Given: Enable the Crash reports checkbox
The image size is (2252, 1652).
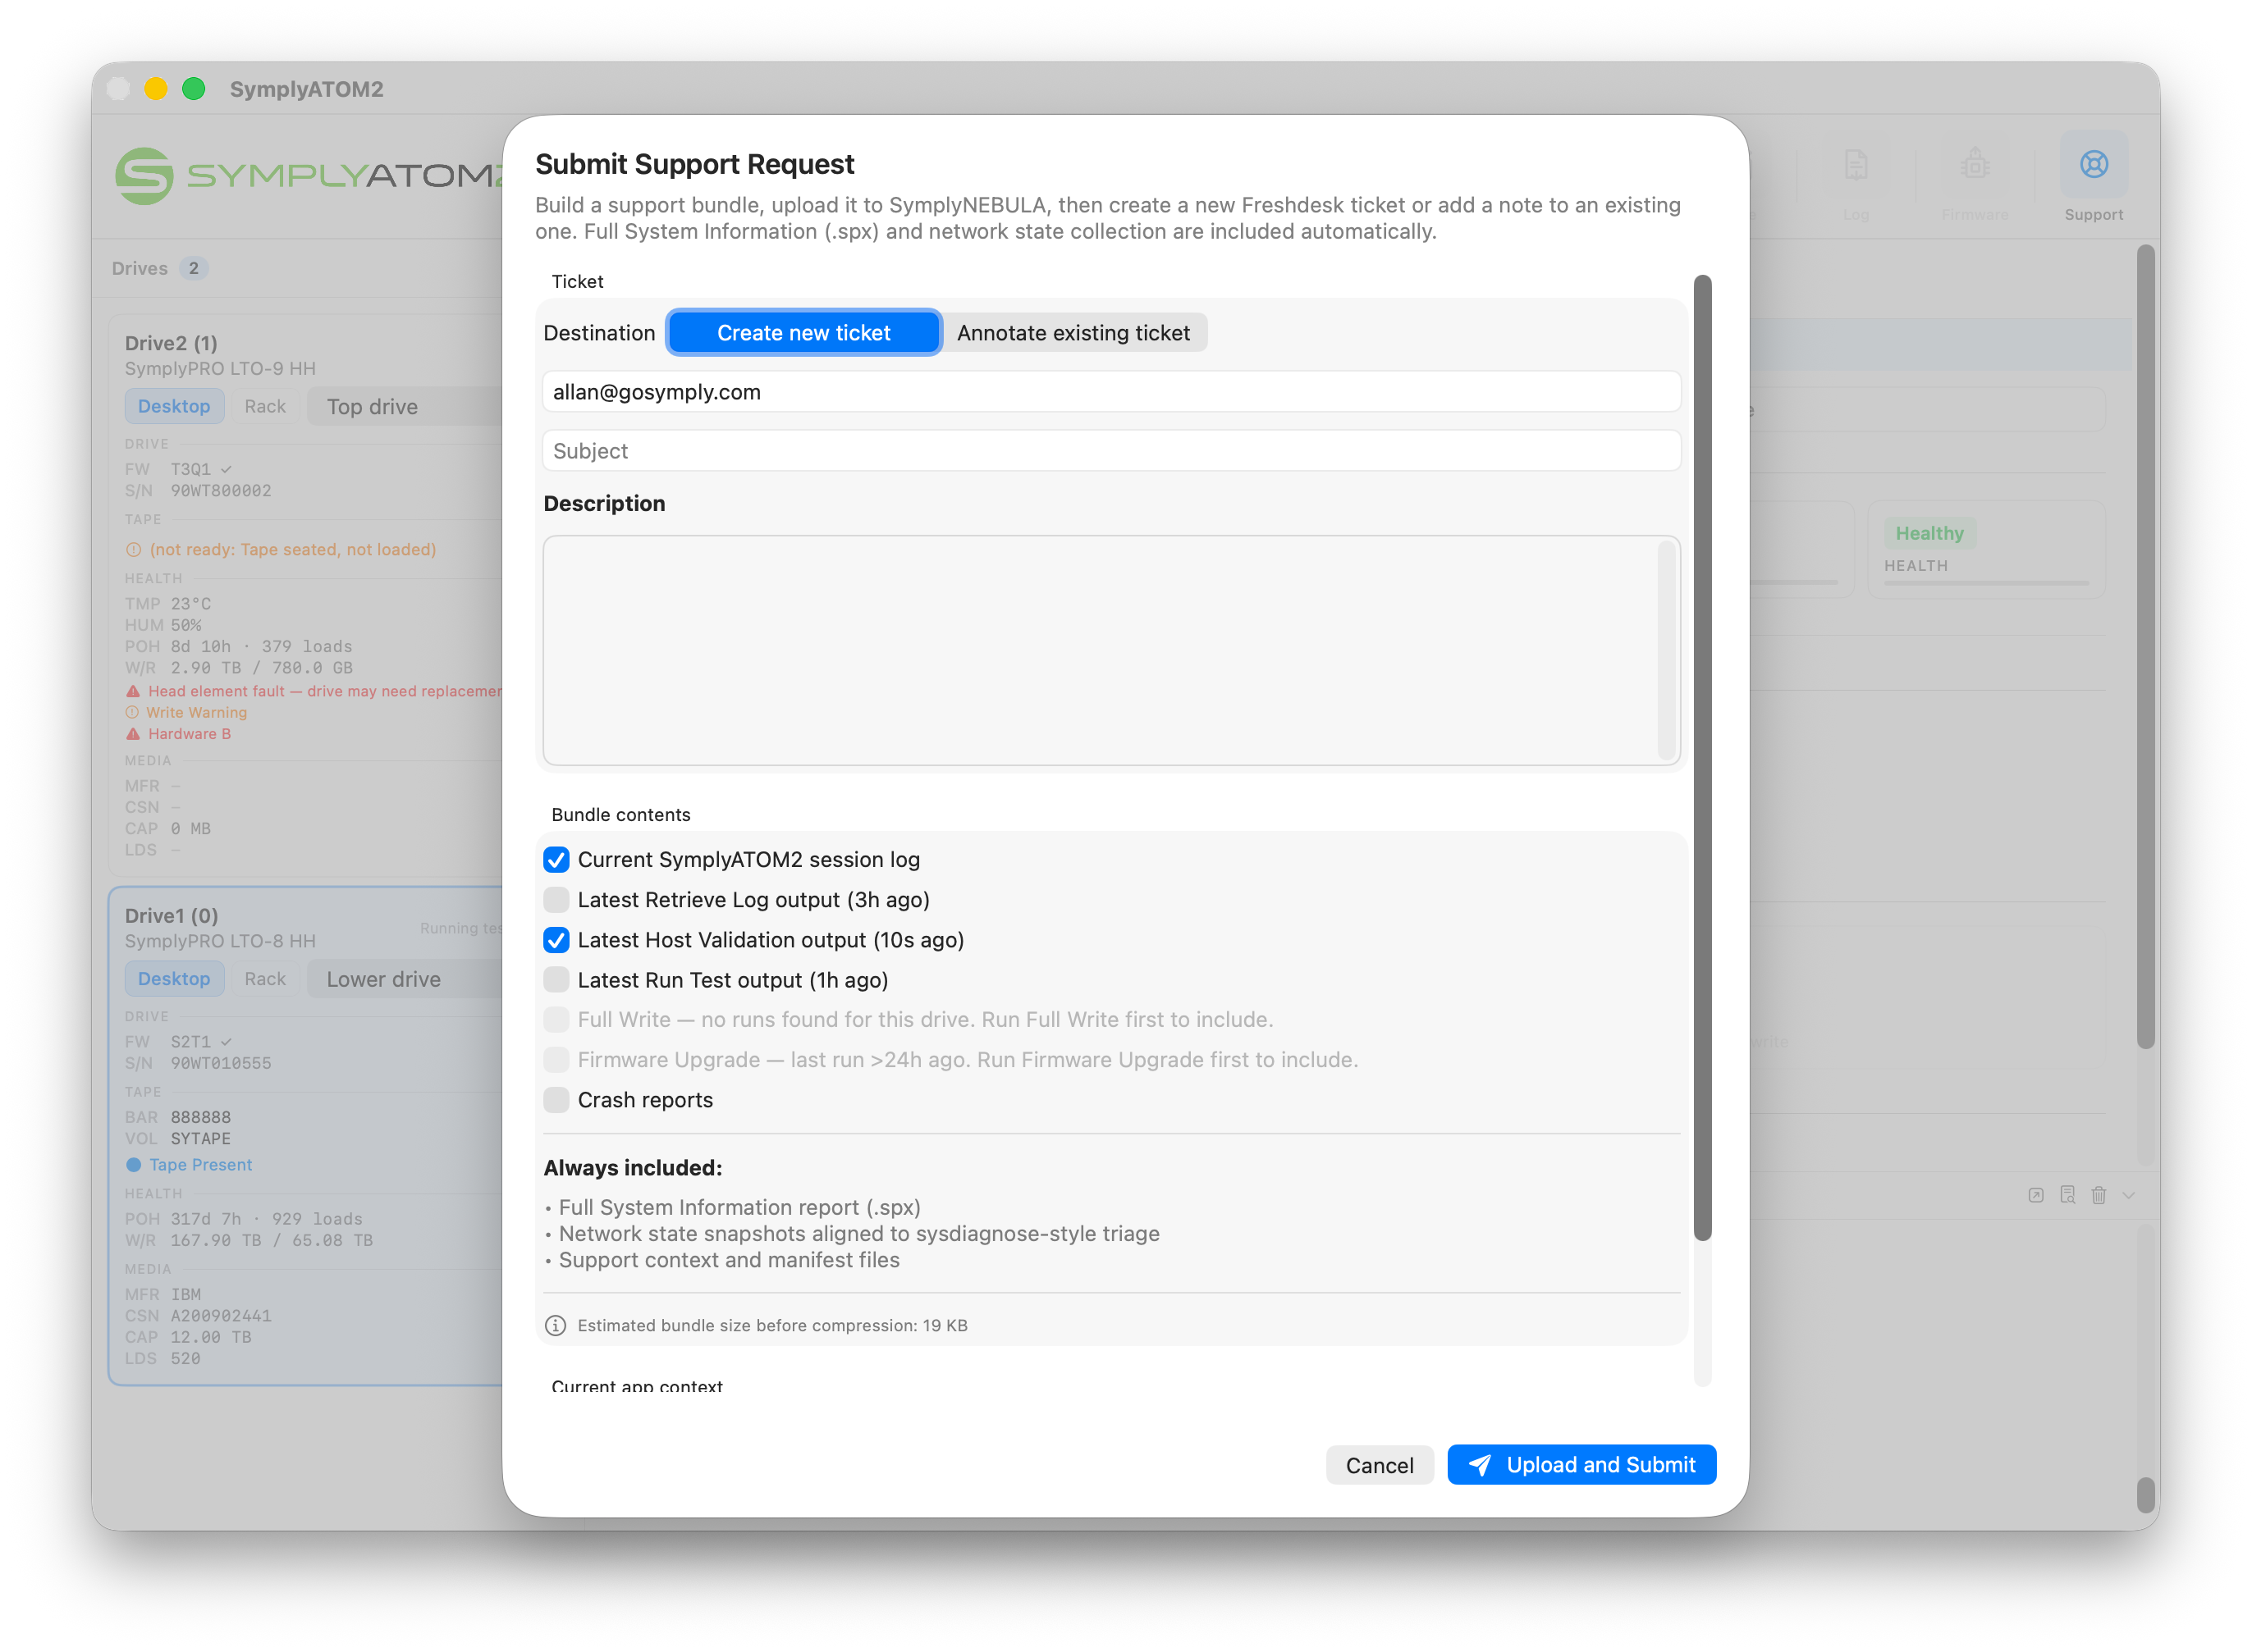Looking at the screenshot, I should pyautogui.click(x=556, y=1100).
